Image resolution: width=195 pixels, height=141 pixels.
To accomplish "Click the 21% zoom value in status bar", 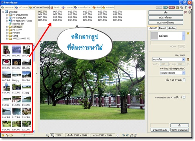I will tap(59, 135).
